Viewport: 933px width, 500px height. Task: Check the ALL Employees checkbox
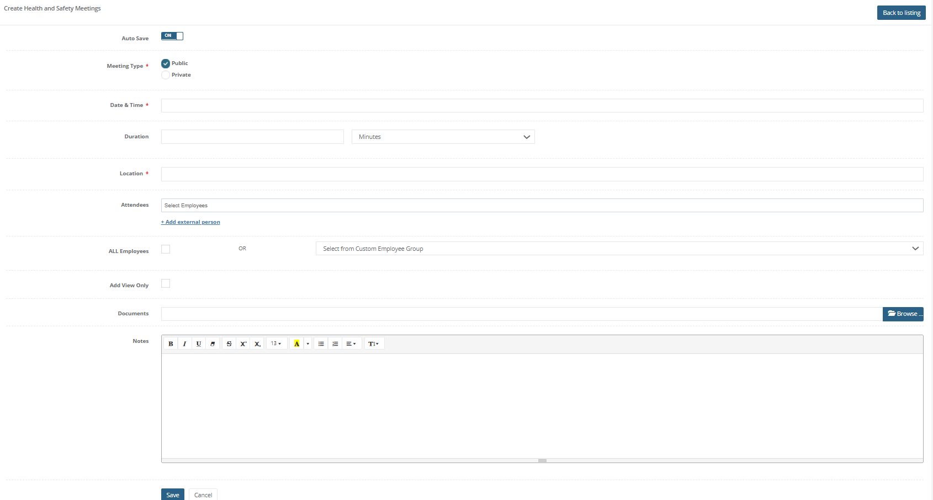tap(166, 249)
